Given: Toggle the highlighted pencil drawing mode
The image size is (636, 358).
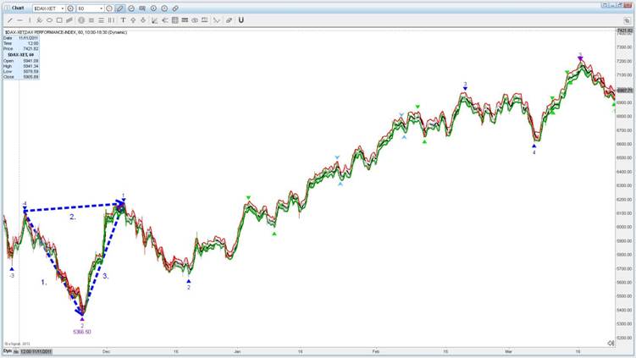Looking at the screenshot, I should pyautogui.click(x=119, y=8).
